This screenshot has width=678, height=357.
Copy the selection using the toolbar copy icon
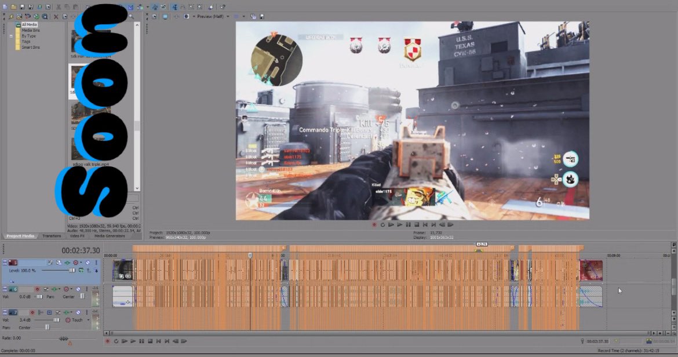(x=67, y=7)
